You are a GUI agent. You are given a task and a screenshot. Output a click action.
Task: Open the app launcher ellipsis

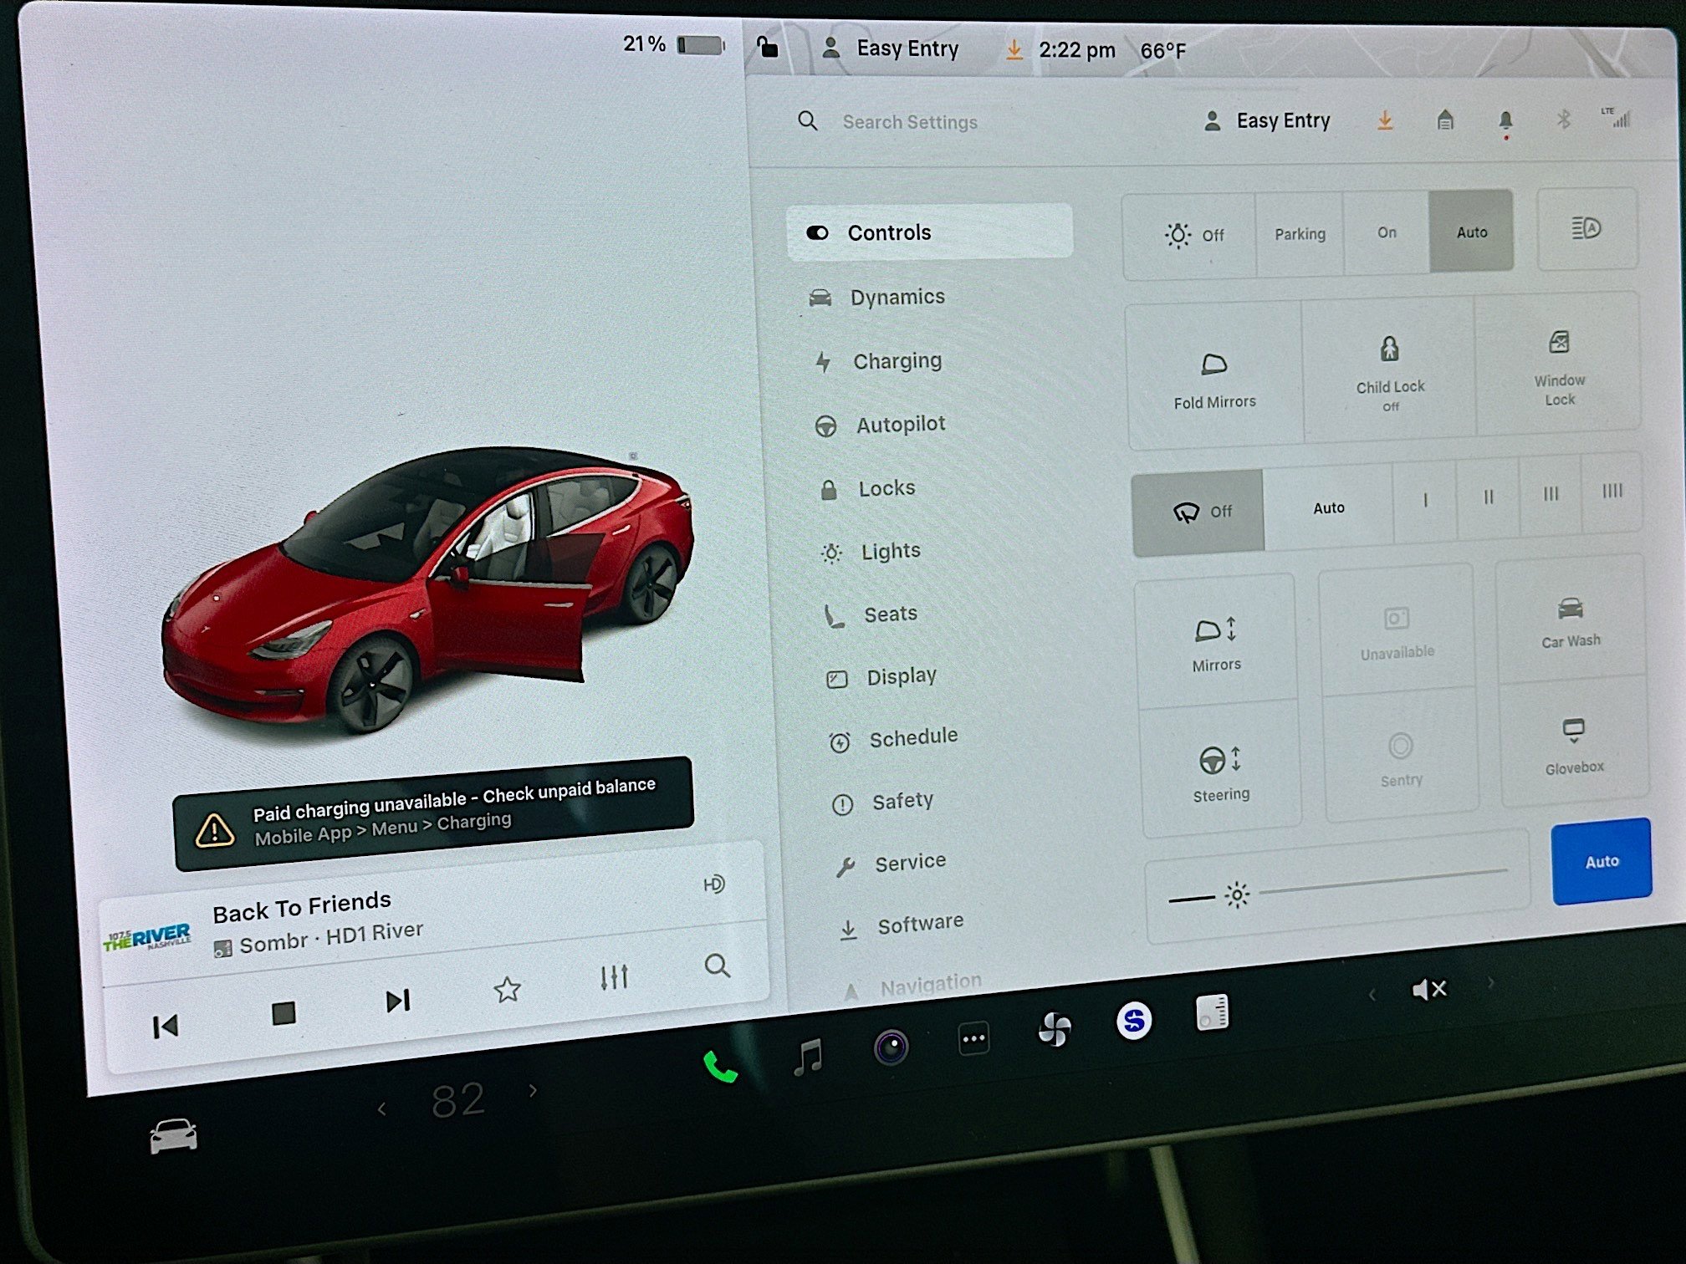coord(973,1037)
